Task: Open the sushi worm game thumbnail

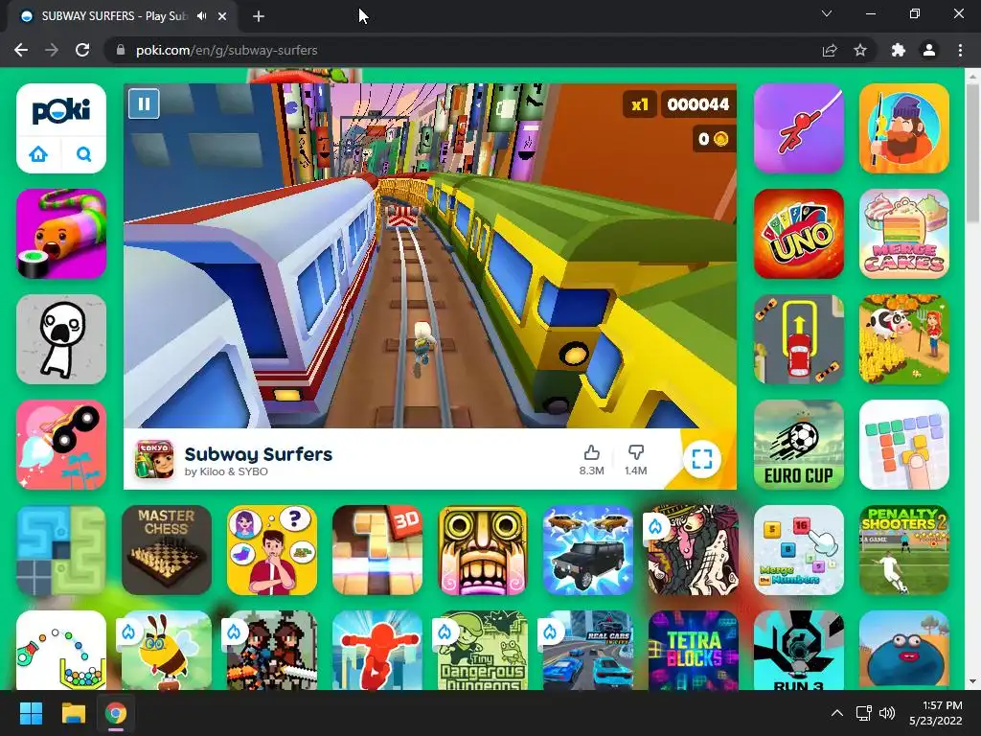Action: point(61,234)
